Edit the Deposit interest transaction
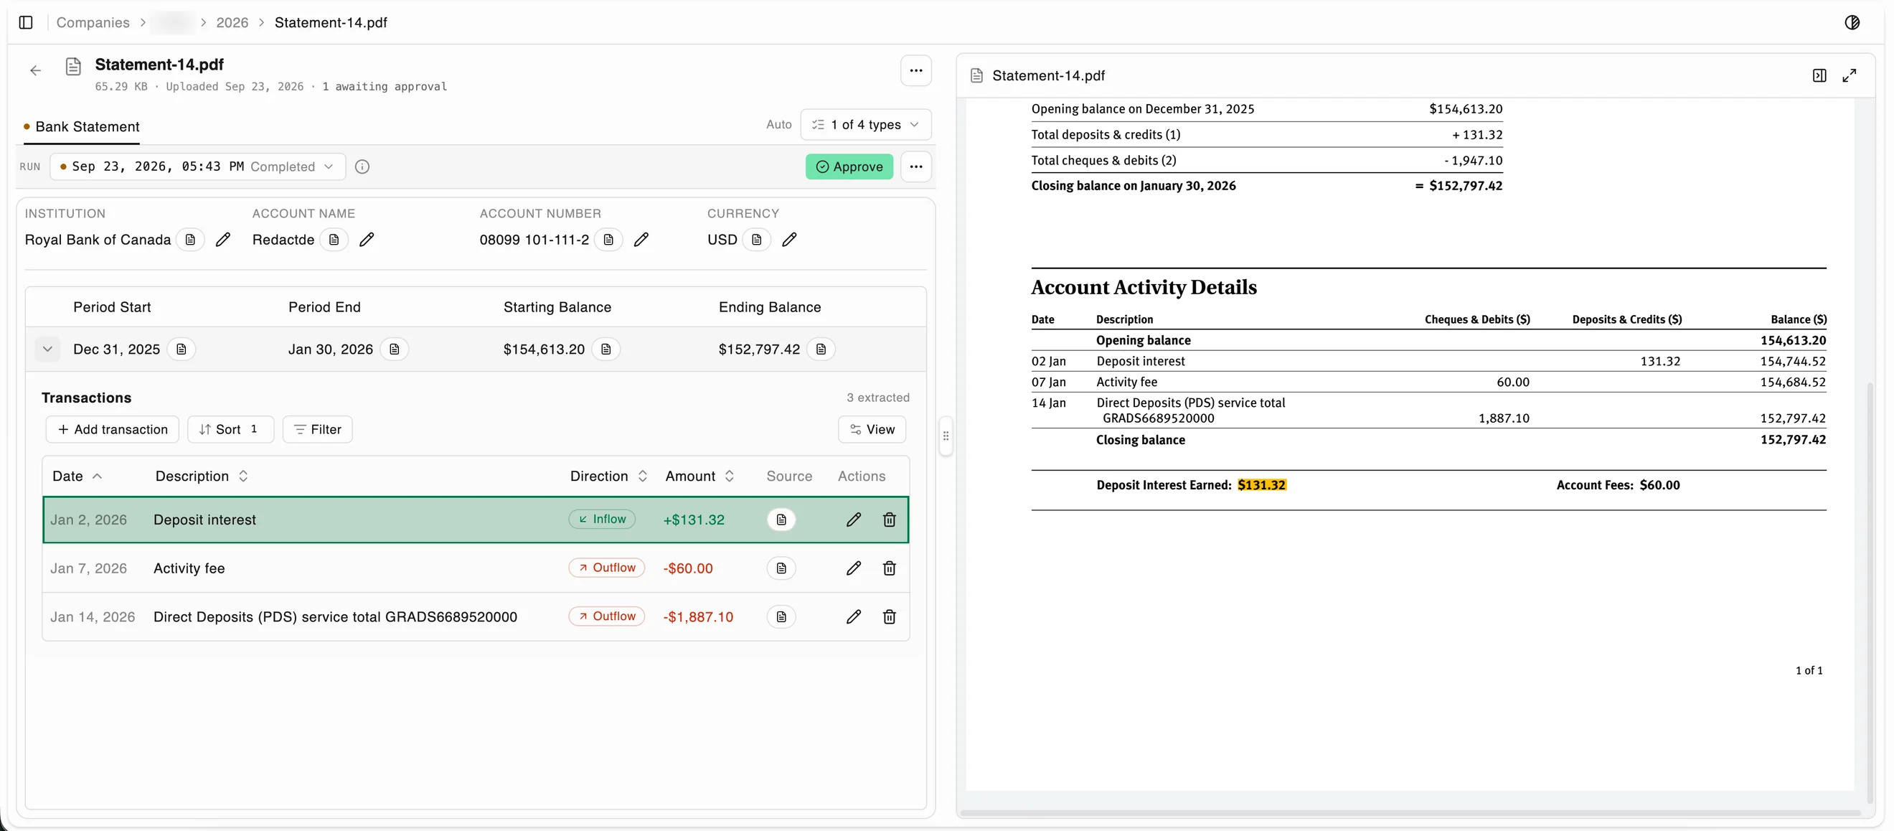Viewport: 1894px width, 831px height. tap(853, 520)
